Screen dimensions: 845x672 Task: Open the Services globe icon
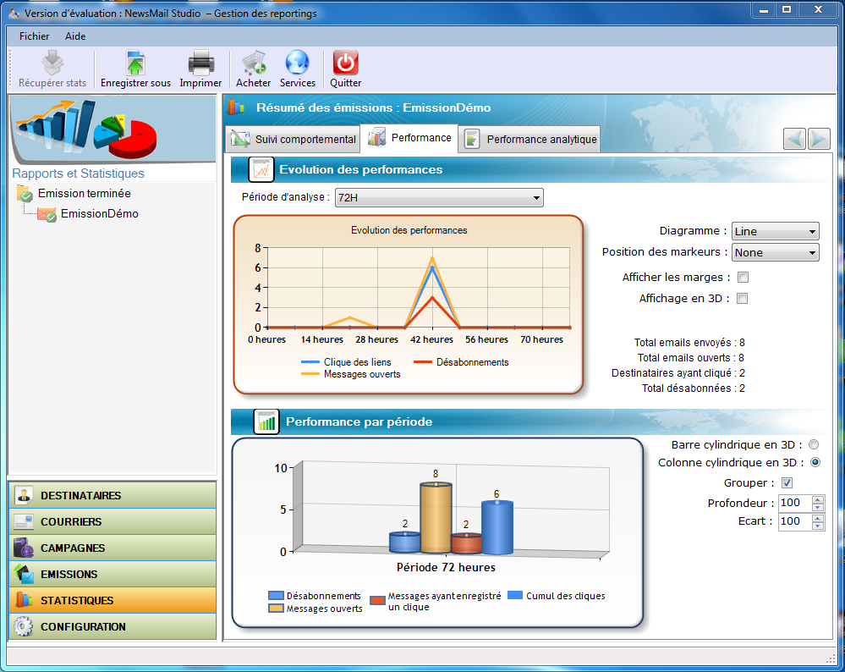[x=297, y=63]
